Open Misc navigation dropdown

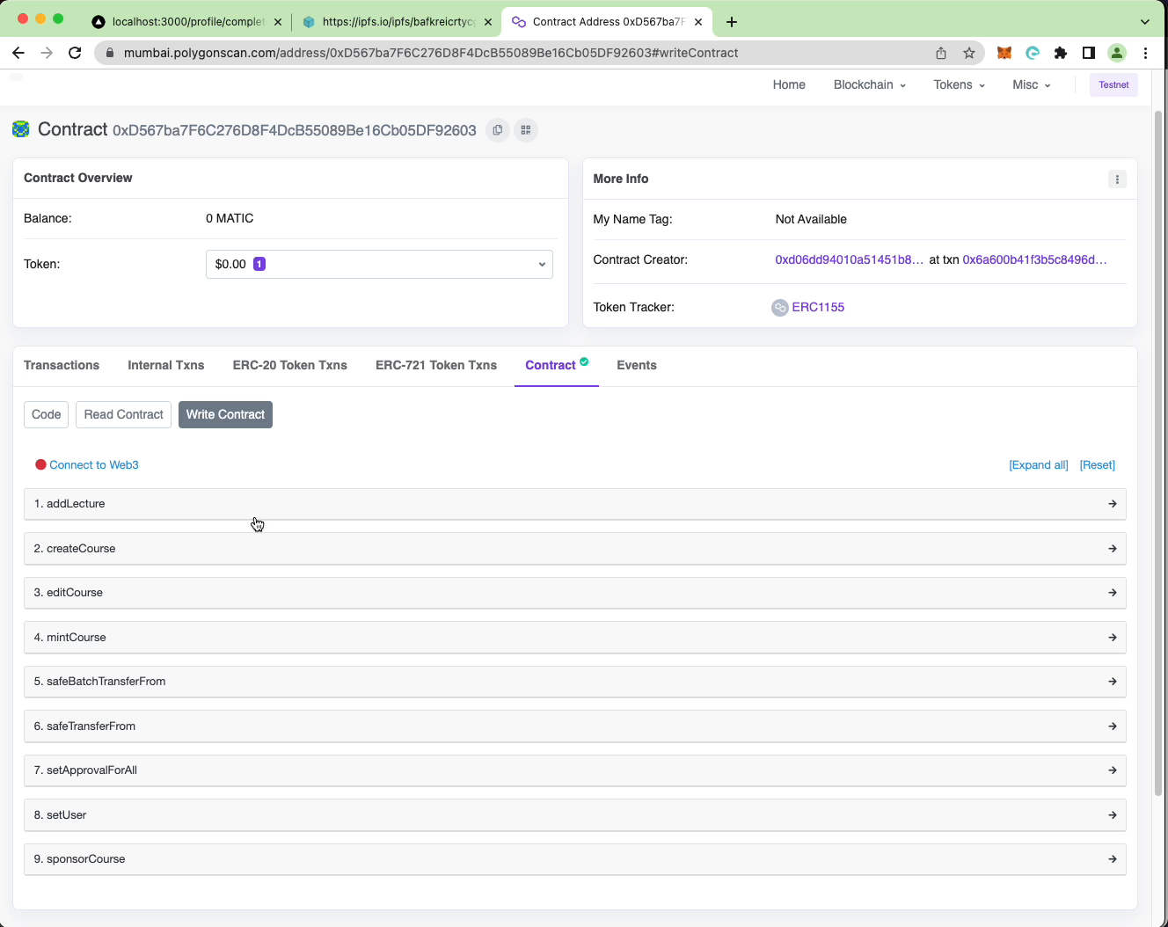coord(1031,84)
